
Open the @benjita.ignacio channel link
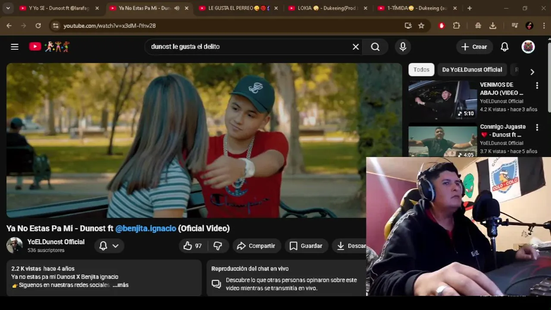coord(146,229)
